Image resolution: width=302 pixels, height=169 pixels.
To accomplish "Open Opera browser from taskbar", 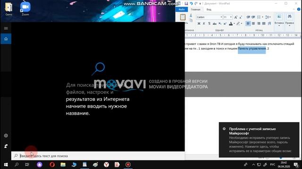I will click(x=52, y=165).
